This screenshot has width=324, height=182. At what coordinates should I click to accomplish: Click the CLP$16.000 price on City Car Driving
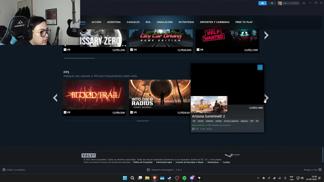[x=185, y=50]
